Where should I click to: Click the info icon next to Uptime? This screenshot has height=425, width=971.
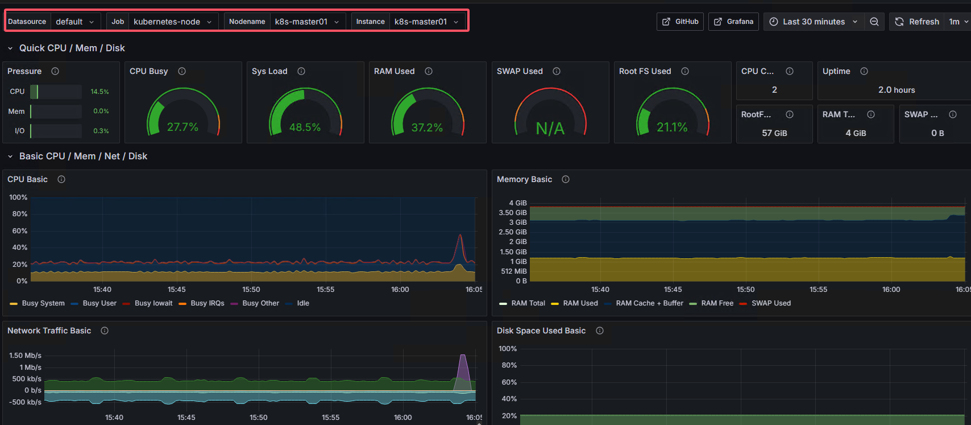[x=864, y=71]
